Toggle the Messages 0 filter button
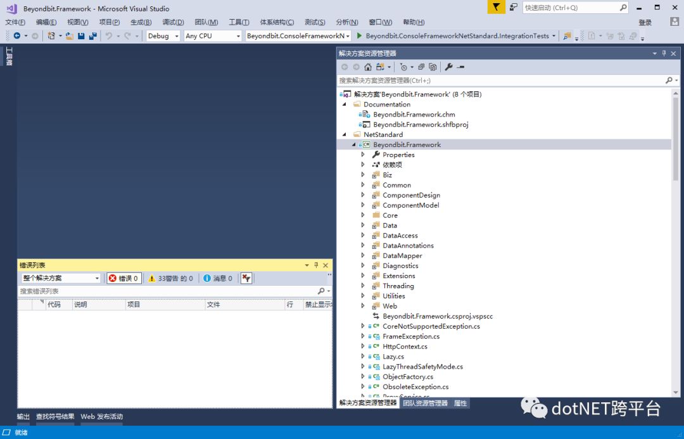684x439 pixels. tap(218, 278)
